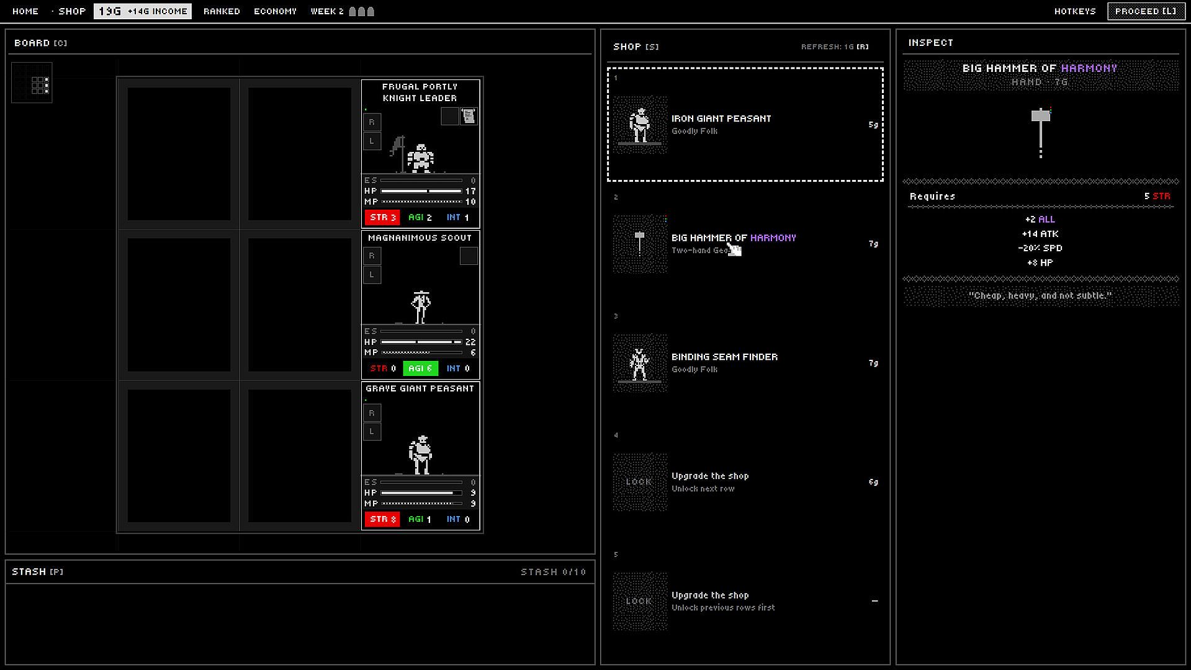Select Iron Giant Peasant shop portrait
This screenshot has width=1191, height=670.
click(640, 125)
